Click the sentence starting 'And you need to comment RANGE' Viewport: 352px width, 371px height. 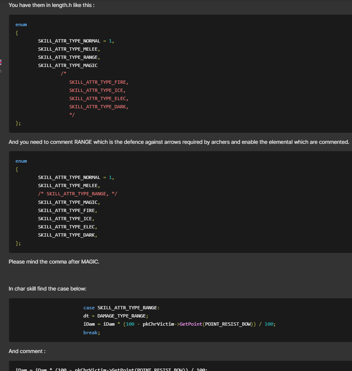click(179, 142)
